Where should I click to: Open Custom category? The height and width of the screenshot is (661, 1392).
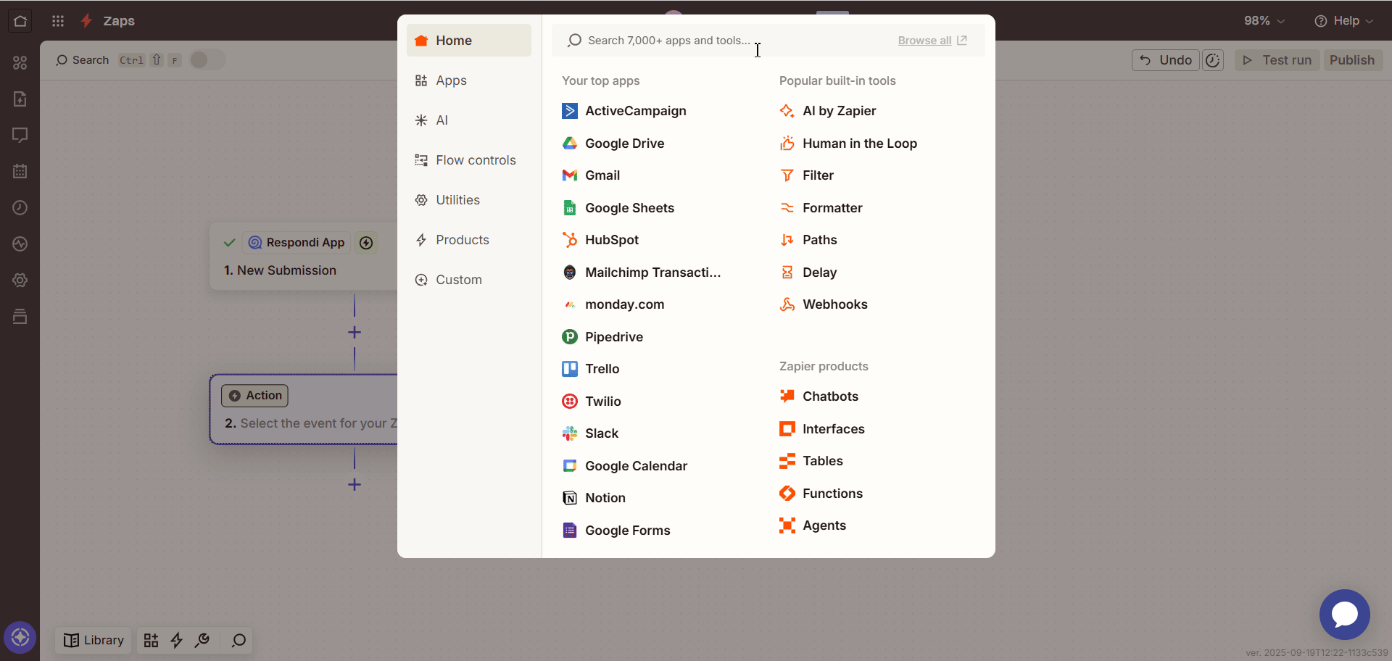point(469,280)
